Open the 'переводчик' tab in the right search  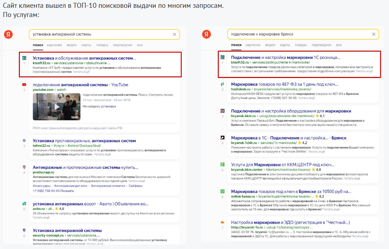pyautogui.click(x=322, y=45)
